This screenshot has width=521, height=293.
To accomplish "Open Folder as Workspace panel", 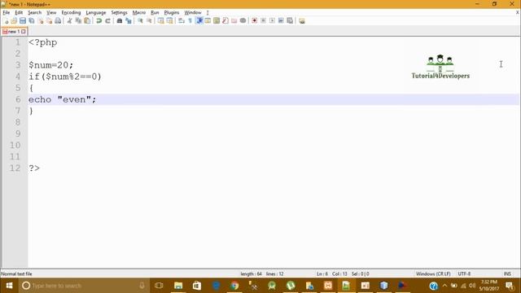I will coord(234,21).
